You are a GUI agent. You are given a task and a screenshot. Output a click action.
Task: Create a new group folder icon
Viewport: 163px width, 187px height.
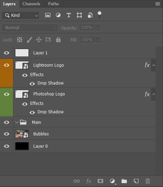pyautogui.click(x=124, y=181)
